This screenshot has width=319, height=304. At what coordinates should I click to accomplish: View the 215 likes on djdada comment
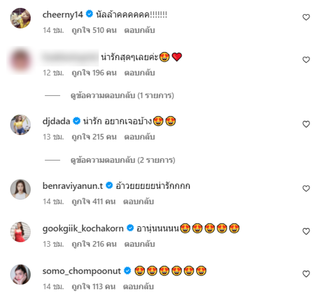click(94, 137)
